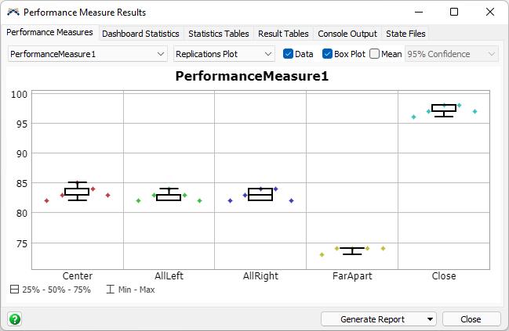Click the FlexSim window title icon
The height and width of the screenshot is (331, 509).
point(13,13)
